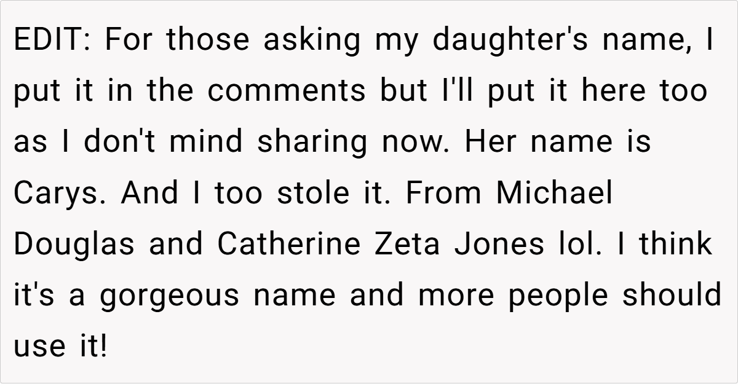Click the word "EDIT:" at the start
Screen dimensions: 738x384
coord(52,41)
